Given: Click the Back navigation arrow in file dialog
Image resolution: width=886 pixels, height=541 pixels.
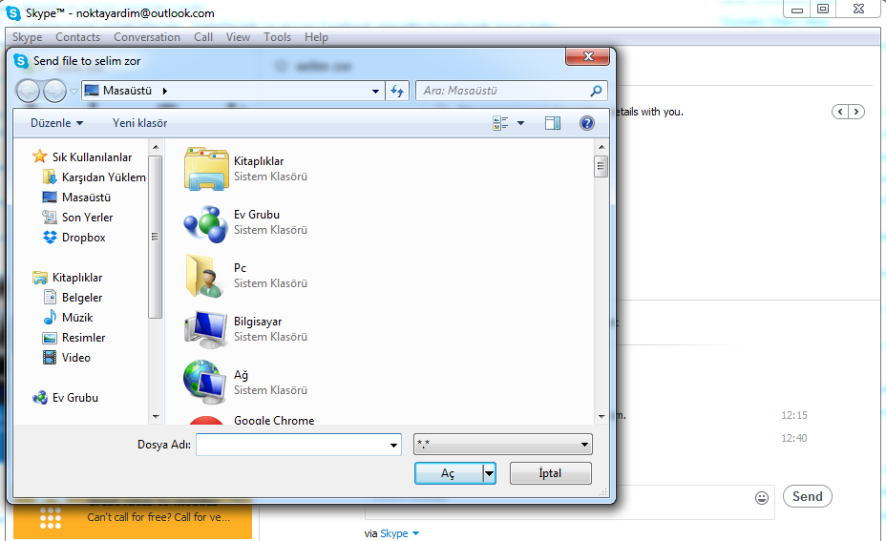Looking at the screenshot, I should coord(28,91).
